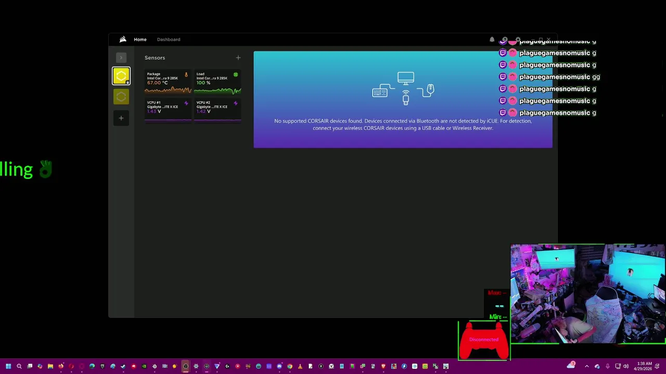Click the Sensors heading
Image resolution: width=666 pixels, height=374 pixels.
tap(155, 58)
